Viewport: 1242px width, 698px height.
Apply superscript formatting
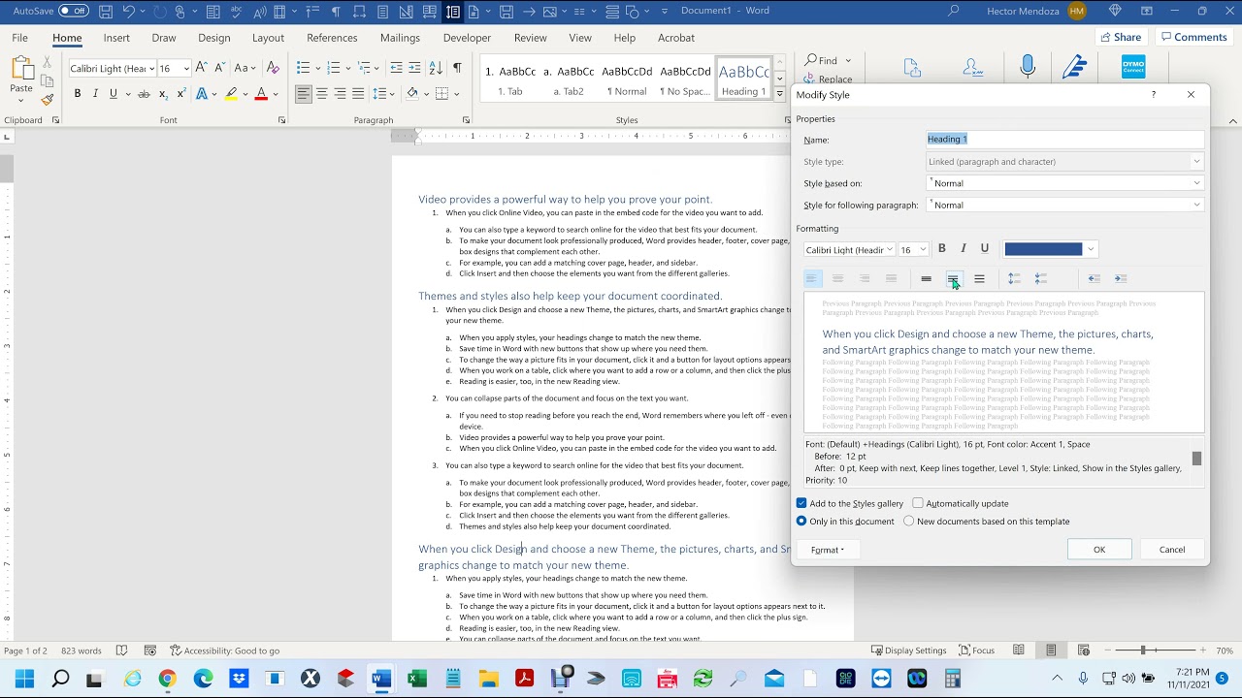pos(181,94)
